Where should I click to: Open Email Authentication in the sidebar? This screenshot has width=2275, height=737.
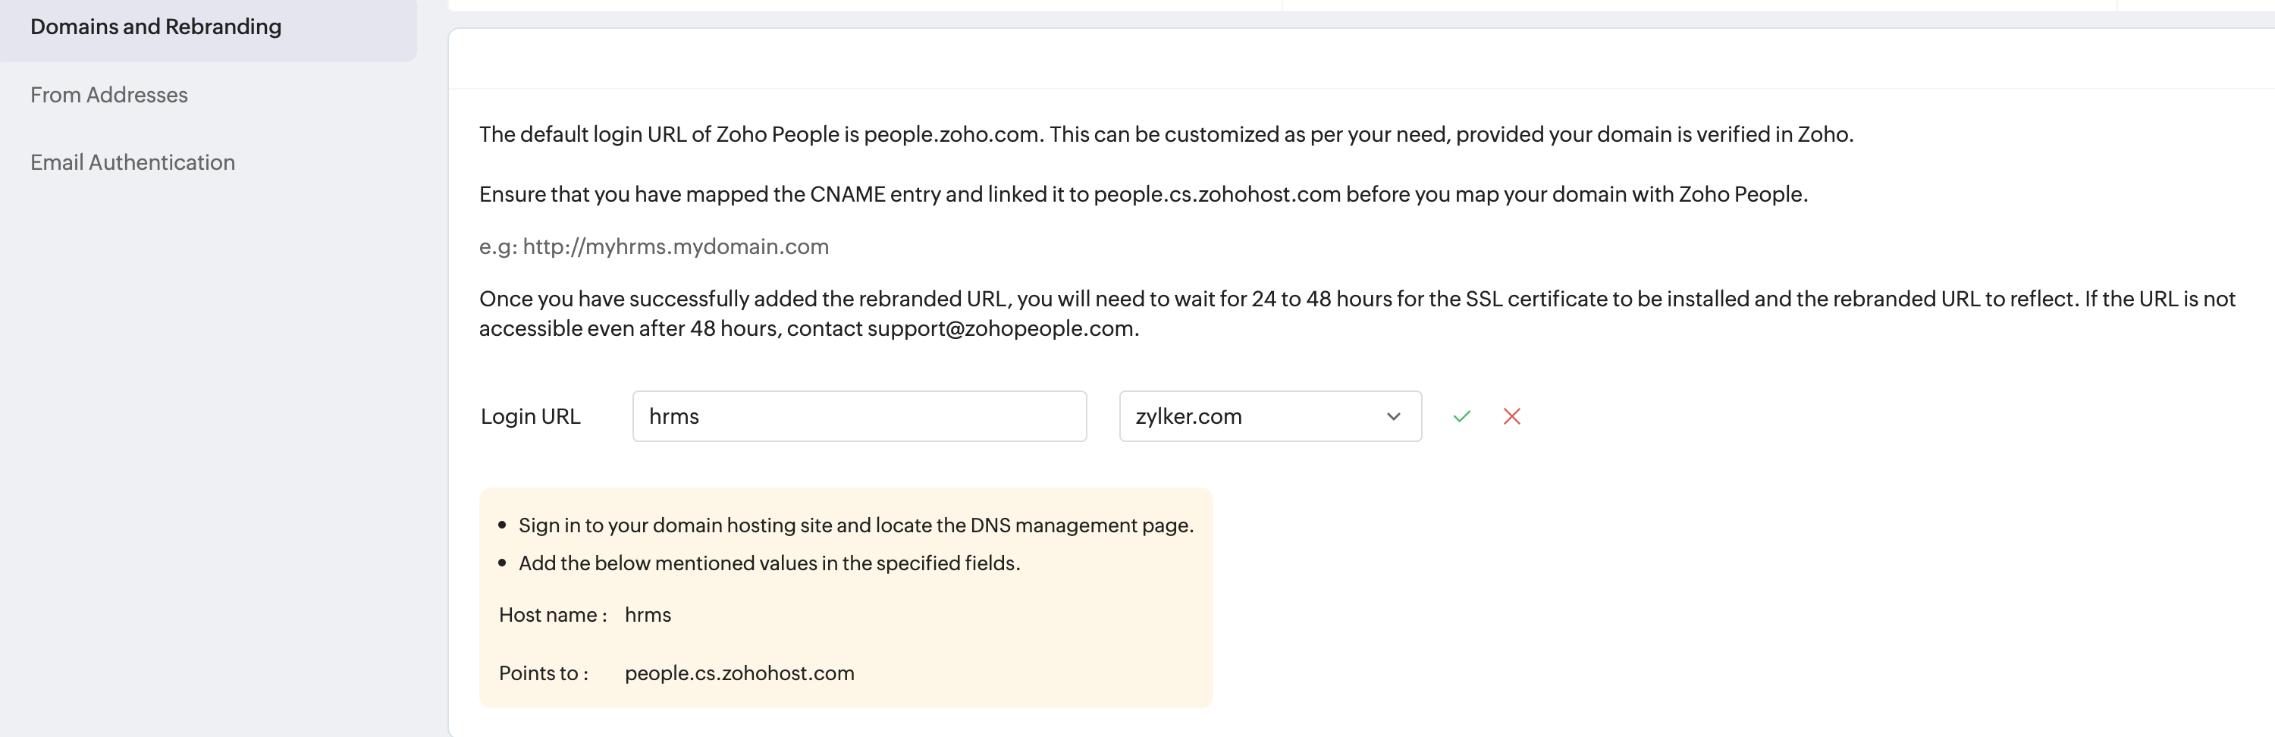coord(133,162)
